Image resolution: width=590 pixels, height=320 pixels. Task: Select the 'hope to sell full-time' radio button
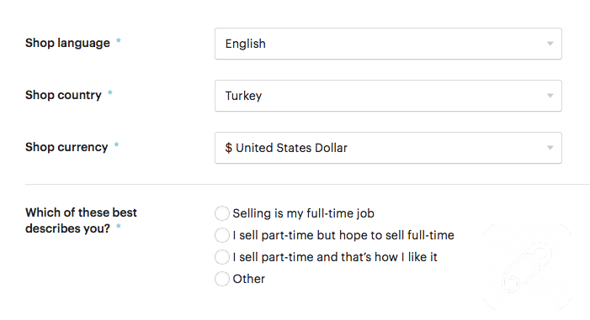222,235
